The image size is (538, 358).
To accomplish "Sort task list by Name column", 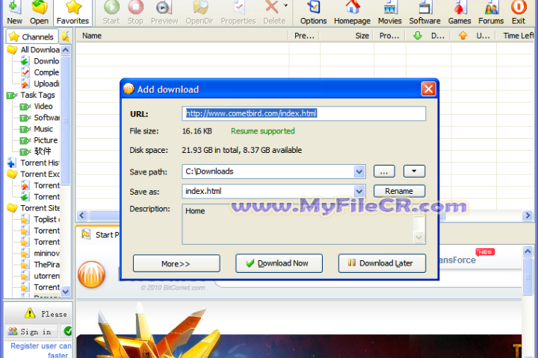I will point(182,36).
